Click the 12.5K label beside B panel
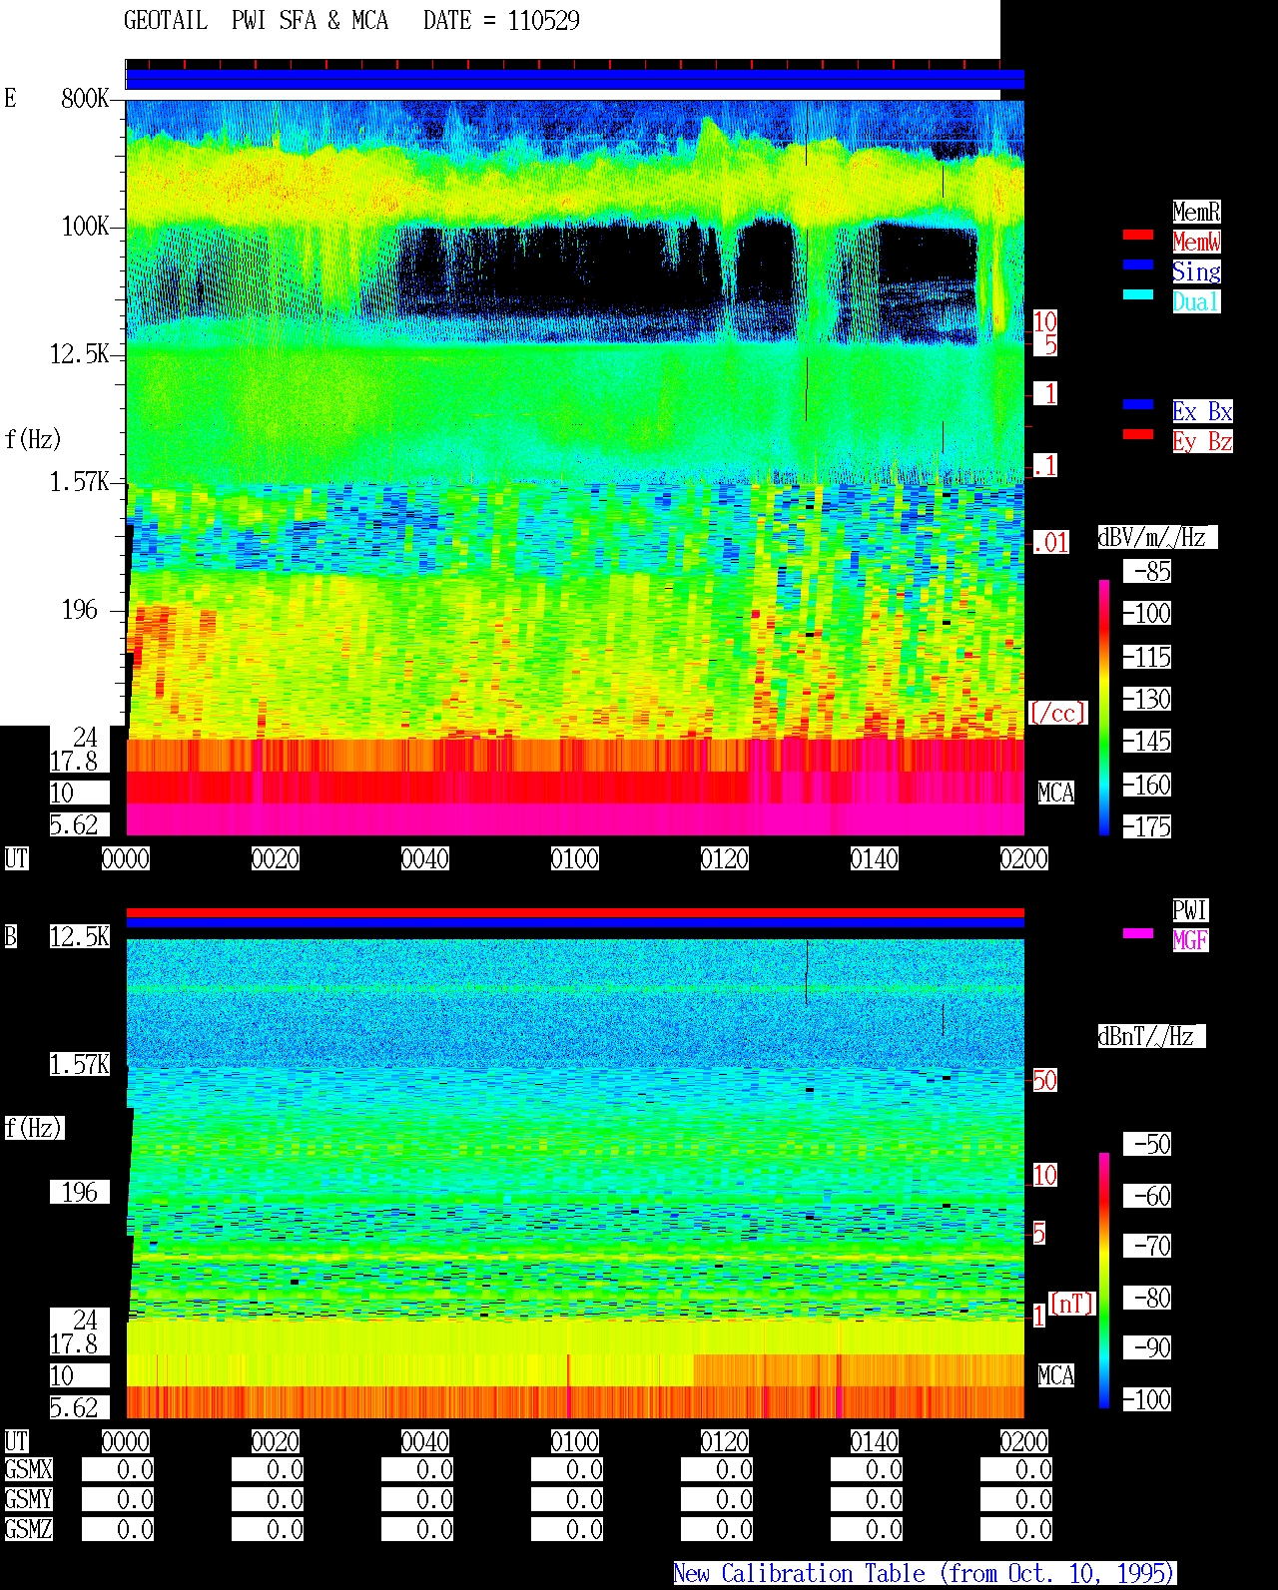Viewport: 1278px width, 1590px height. (x=80, y=936)
